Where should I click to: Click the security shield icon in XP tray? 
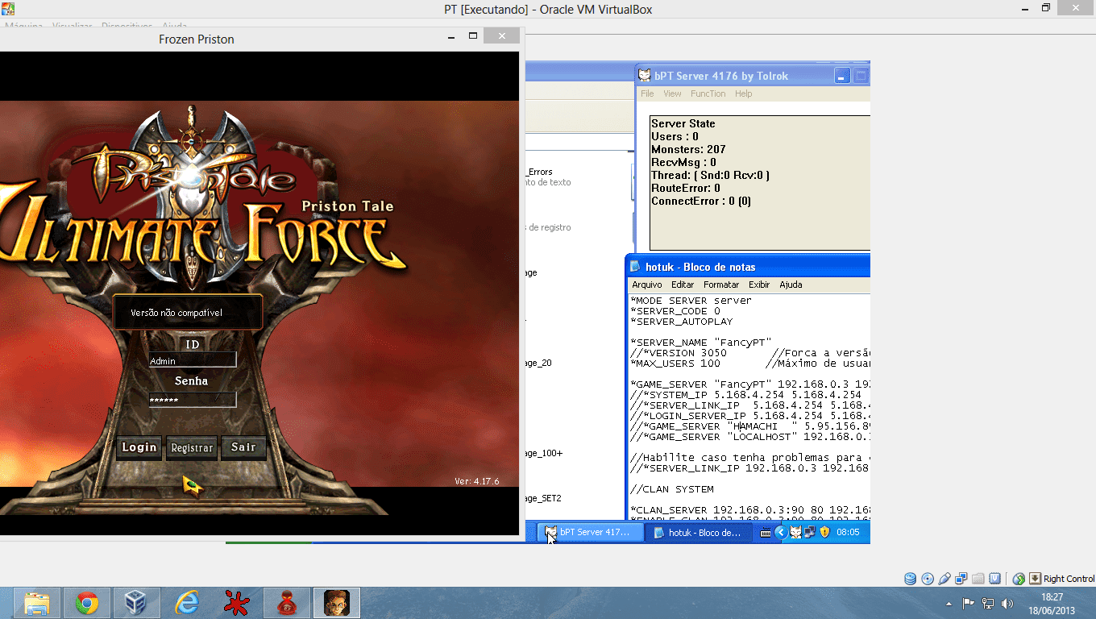coord(824,532)
